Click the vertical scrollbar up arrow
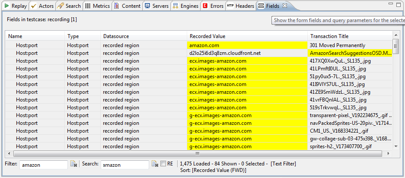The image size is (405, 178). 396,35
